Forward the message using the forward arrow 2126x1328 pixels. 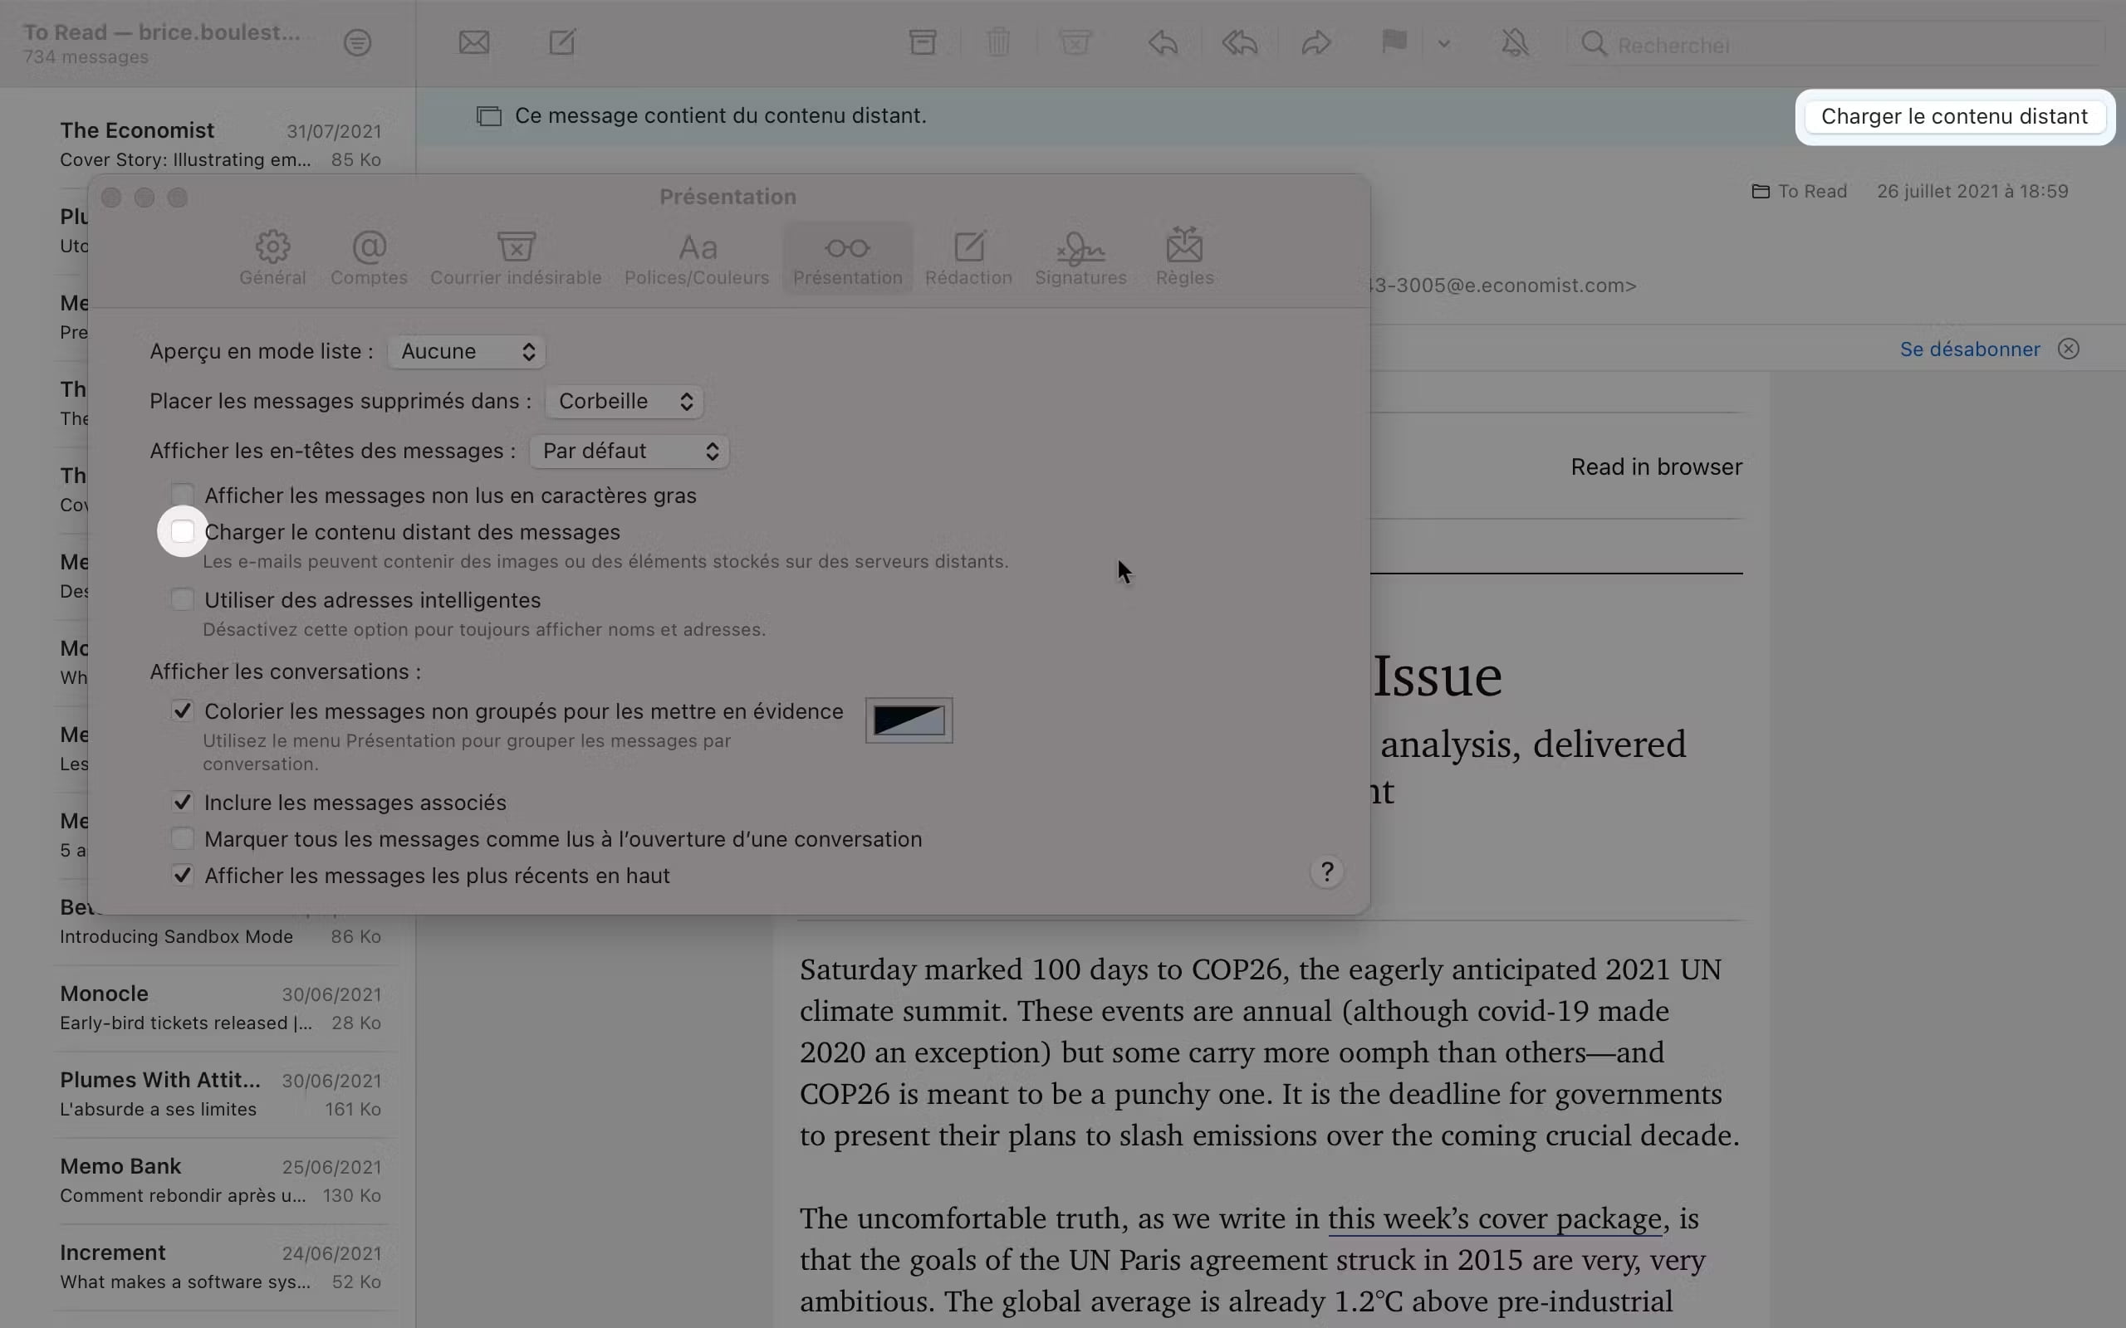point(1316,41)
